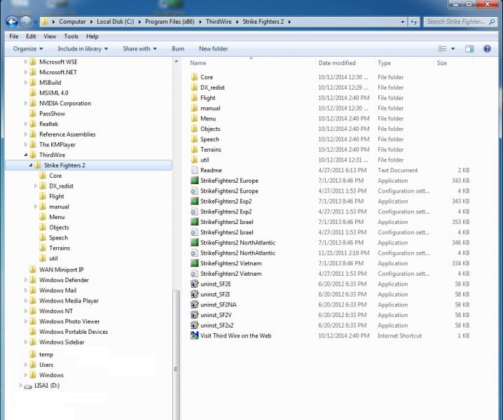Open the File menu
This screenshot has width=503, height=420.
click(x=14, y=36)
